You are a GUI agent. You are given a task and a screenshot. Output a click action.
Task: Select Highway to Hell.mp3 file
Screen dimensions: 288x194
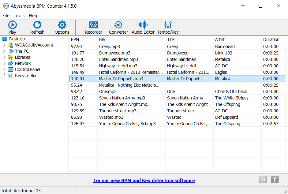click(177, 66)
